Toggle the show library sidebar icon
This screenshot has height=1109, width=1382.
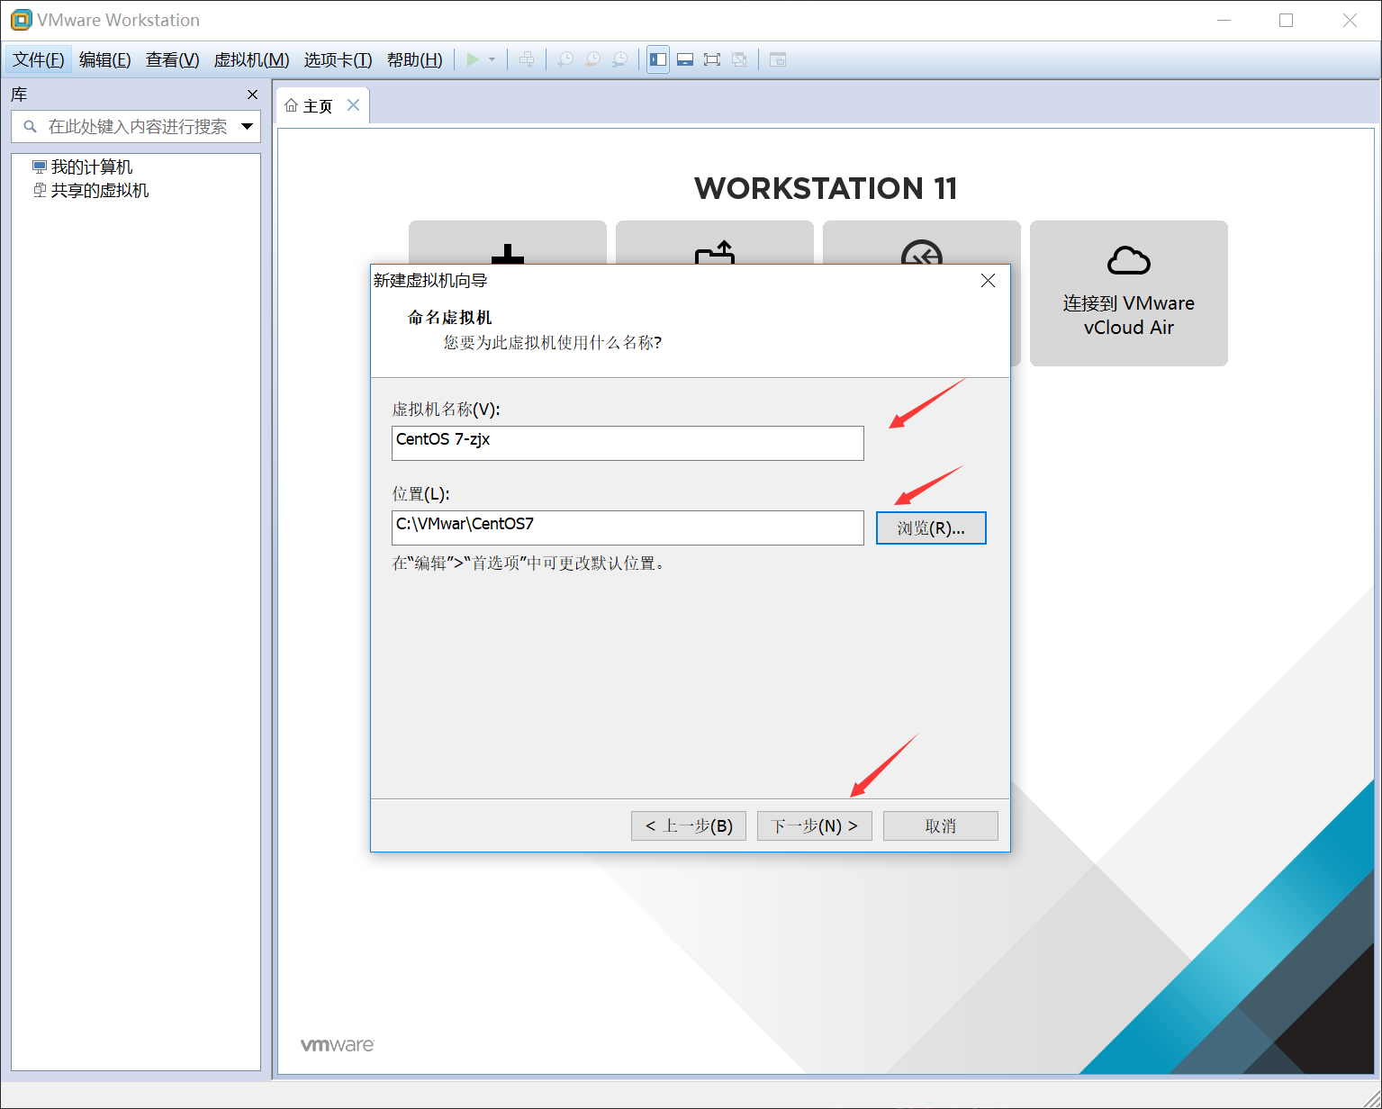click(x=658, y=59)
